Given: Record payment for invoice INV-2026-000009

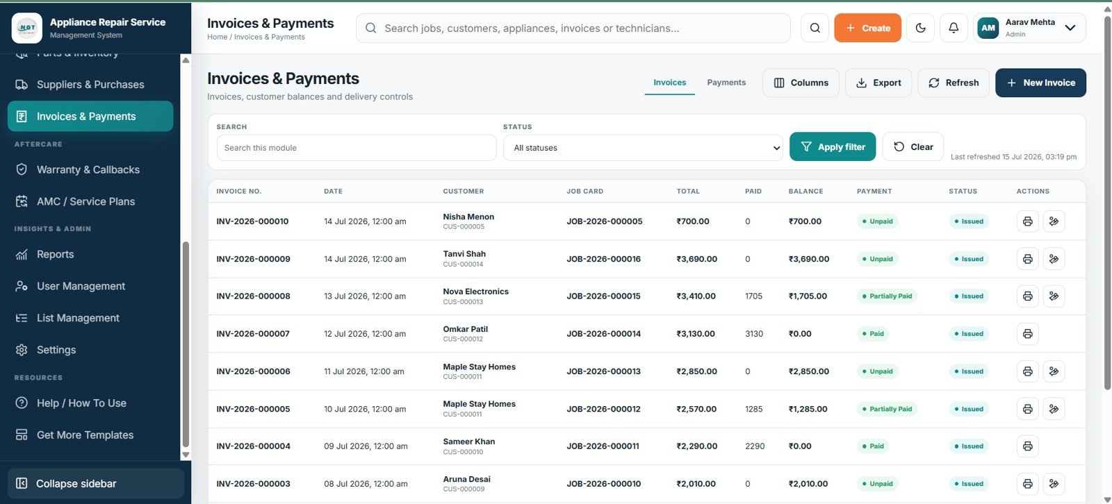Looking at the screenshot, I should pos(1054,259).
